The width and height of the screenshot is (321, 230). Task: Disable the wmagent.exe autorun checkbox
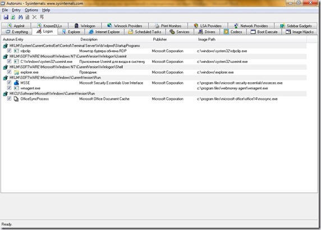(9, 88)
